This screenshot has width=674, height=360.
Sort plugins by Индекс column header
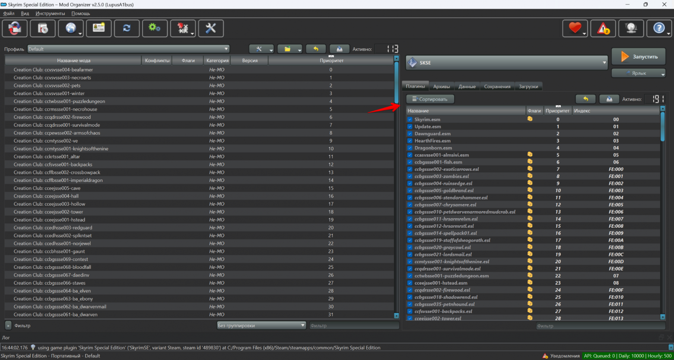(x=616, y=111)
